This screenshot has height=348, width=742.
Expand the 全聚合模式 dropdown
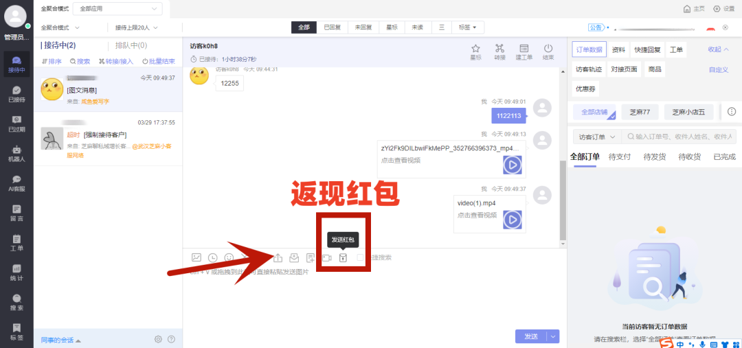tap(60, 27)
